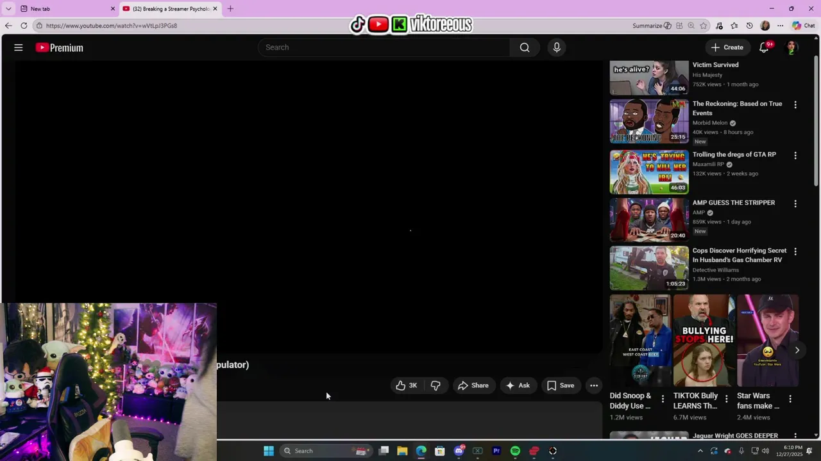Save the video to a playlist
The image size is (821, 461).
point(561,385)
